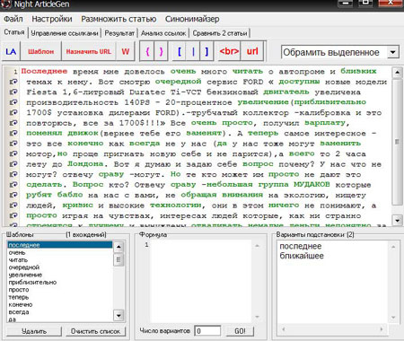This screenshot has height=341, width=404.
Task: Click the editor scrollbar's up arrow
Action: click(x=397, y=72)
